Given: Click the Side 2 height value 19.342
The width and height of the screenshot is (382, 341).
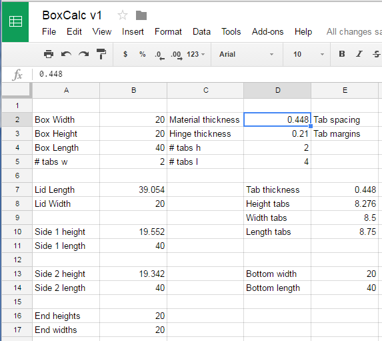Looking at the screenshot, I should (133, 274).
